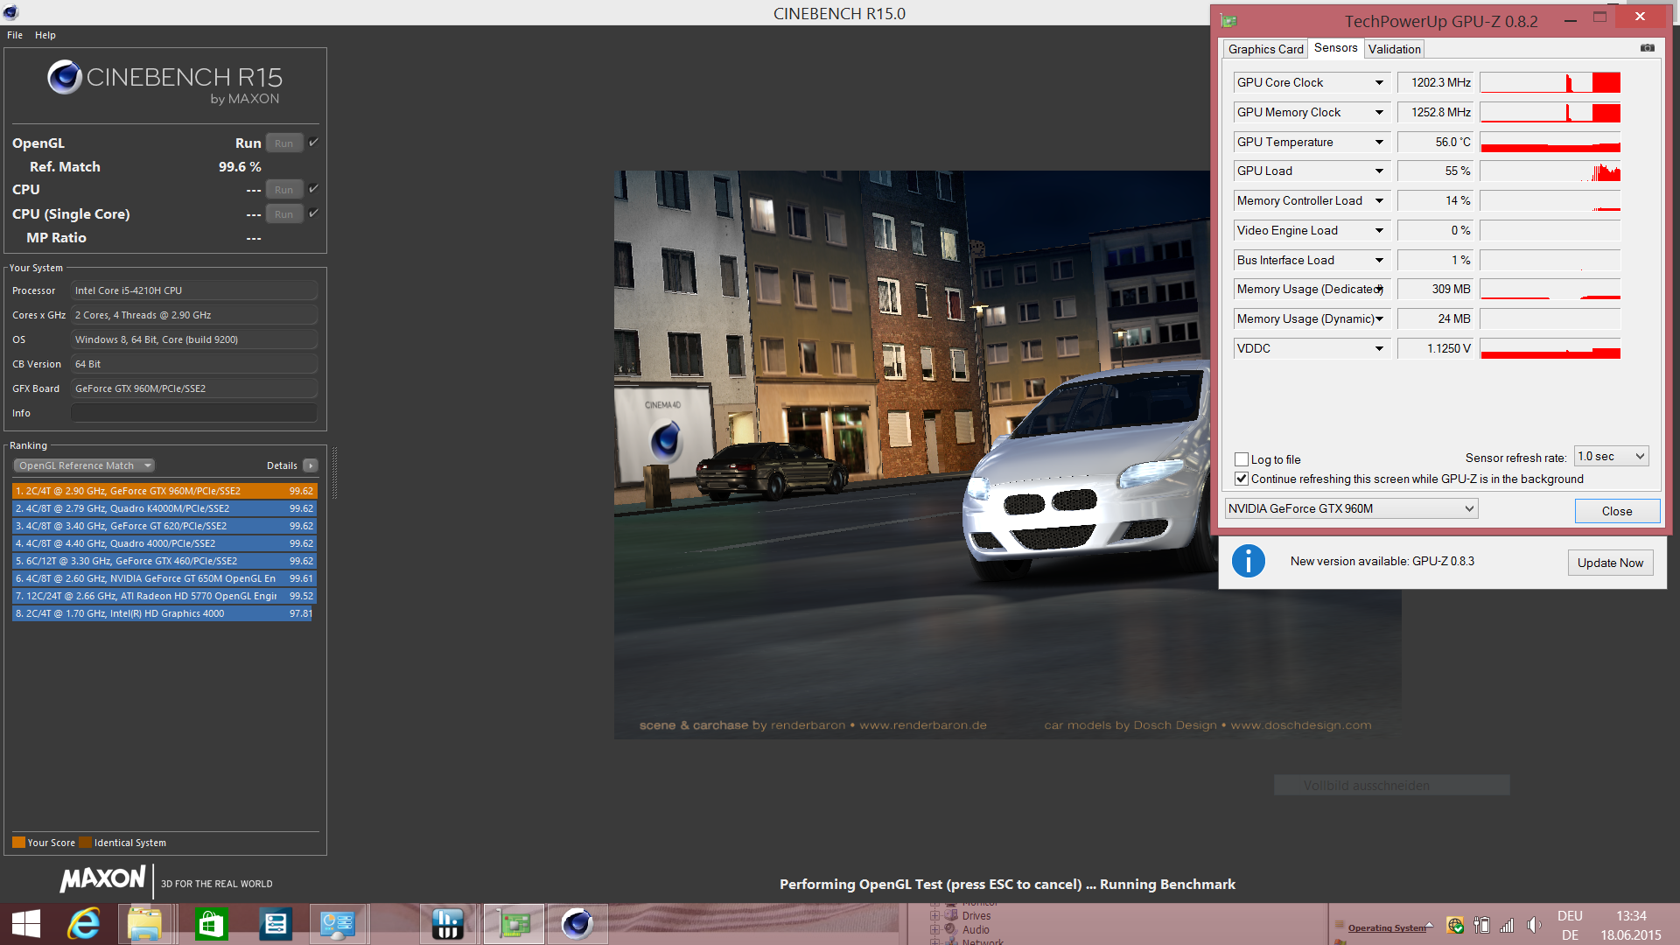The height and width of the screenshot is (945, 1680).
Task: Open the blue settings-list app in taskbar
Action: [x=275, y=924]
